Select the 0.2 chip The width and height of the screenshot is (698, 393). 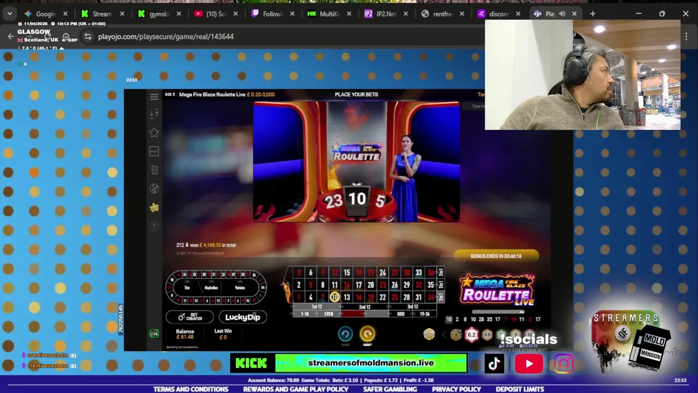click(472, 335)
